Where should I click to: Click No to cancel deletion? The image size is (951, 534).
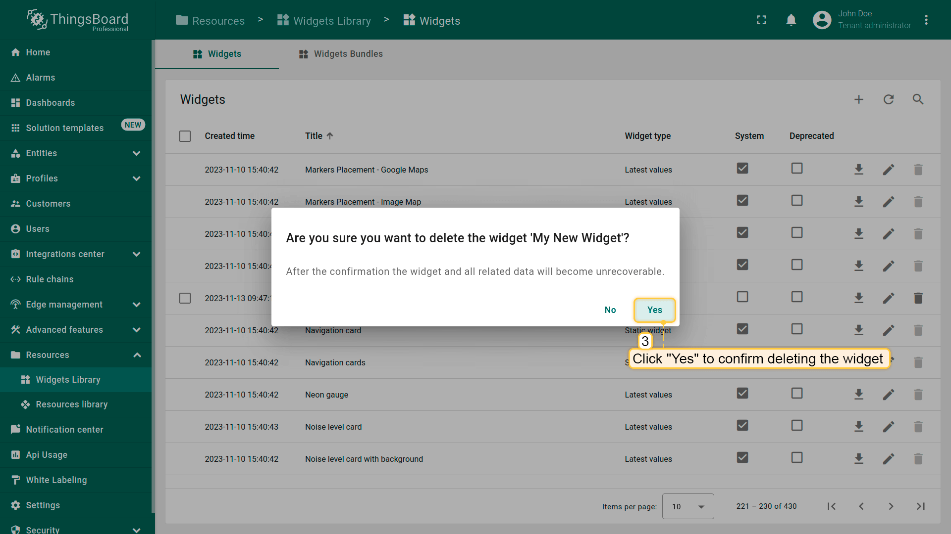pos(610,310)
